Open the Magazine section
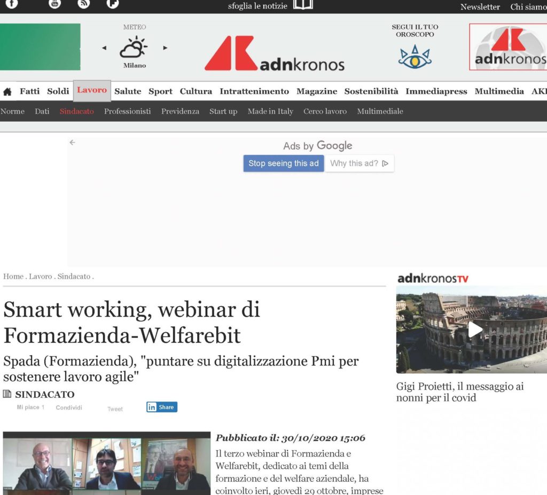The width and height of the screenshot is (547, 495). pyautogui.click(x=317, y=91)
